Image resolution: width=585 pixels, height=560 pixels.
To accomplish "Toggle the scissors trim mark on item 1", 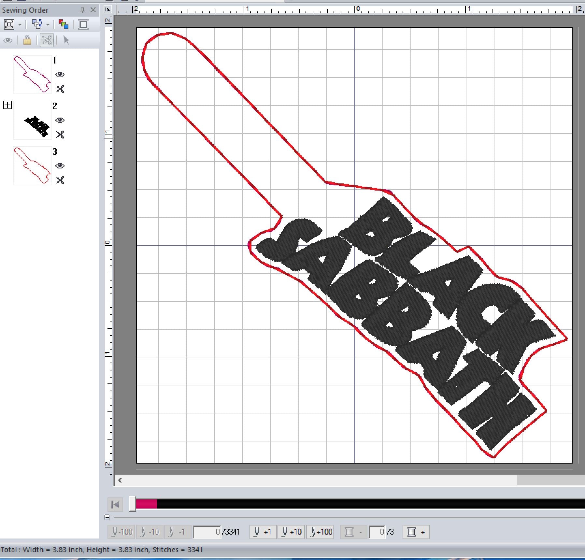I will [60, 89].
